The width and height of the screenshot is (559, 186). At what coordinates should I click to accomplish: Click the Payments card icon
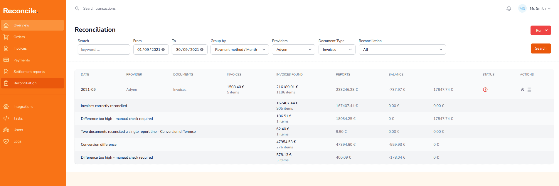pos(6,60)
